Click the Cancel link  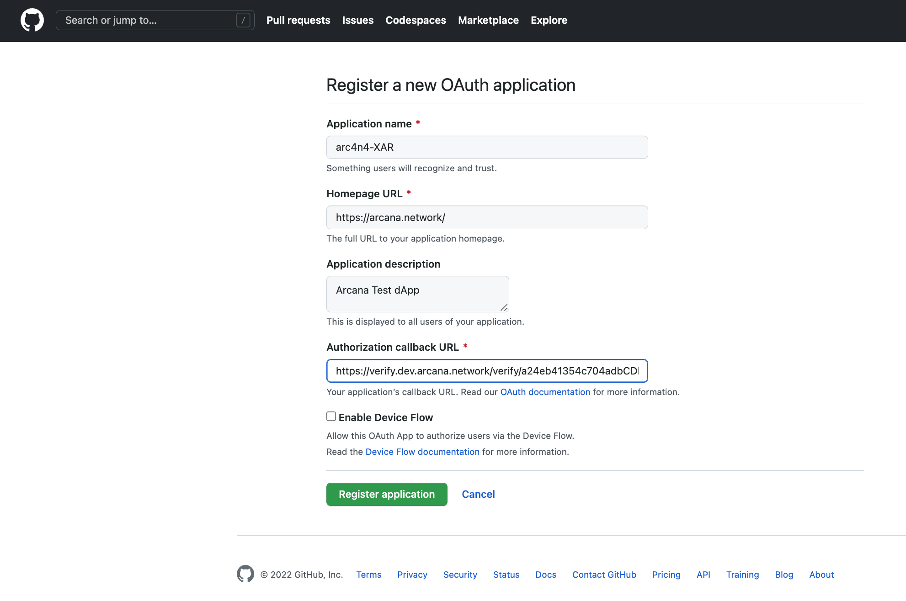coord(478,494)
